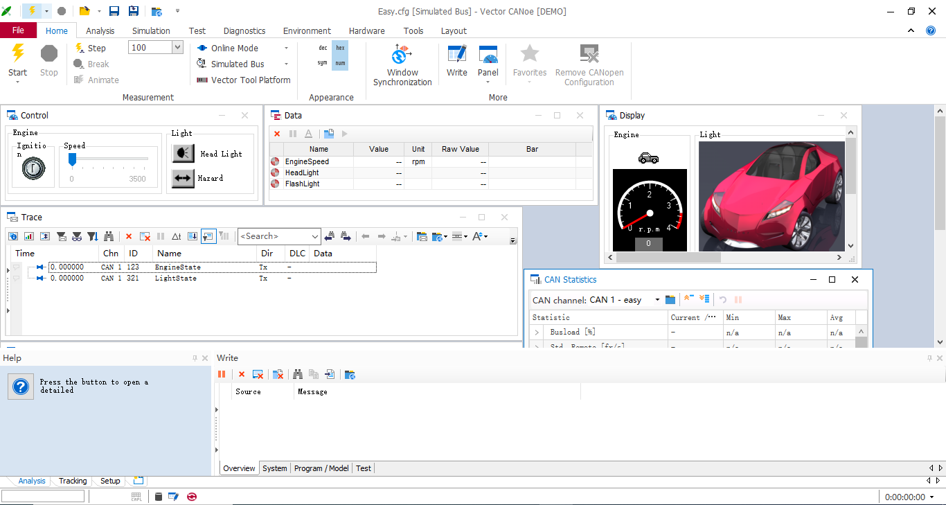Open the quick access toolbar customize arrow

[178, 11]
